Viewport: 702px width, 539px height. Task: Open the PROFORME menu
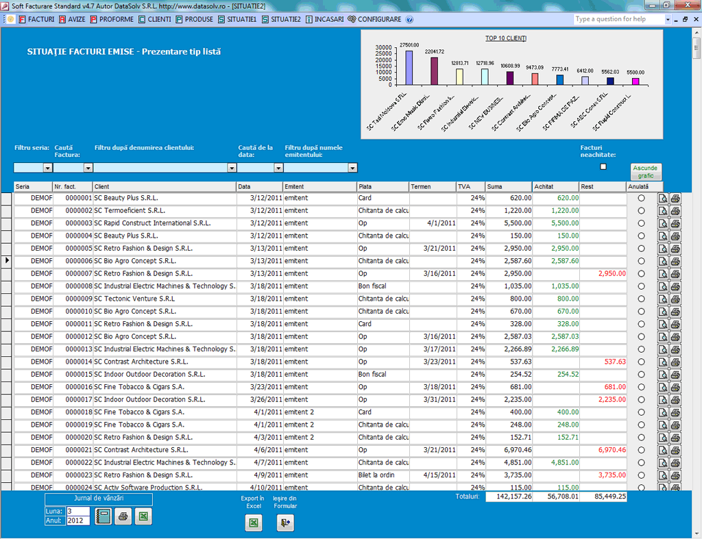click(x=112, y=19)
